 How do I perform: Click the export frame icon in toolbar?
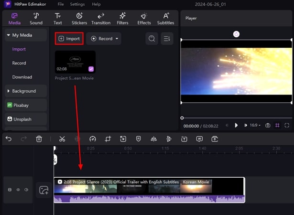(215, 139)
